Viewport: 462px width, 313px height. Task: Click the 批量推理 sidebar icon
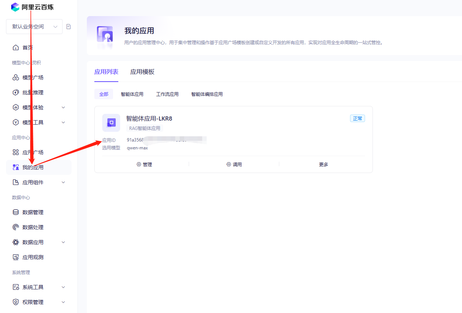pyautogui.click(x=16, y=92)
